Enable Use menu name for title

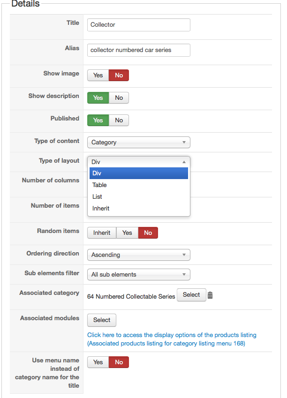98,362
